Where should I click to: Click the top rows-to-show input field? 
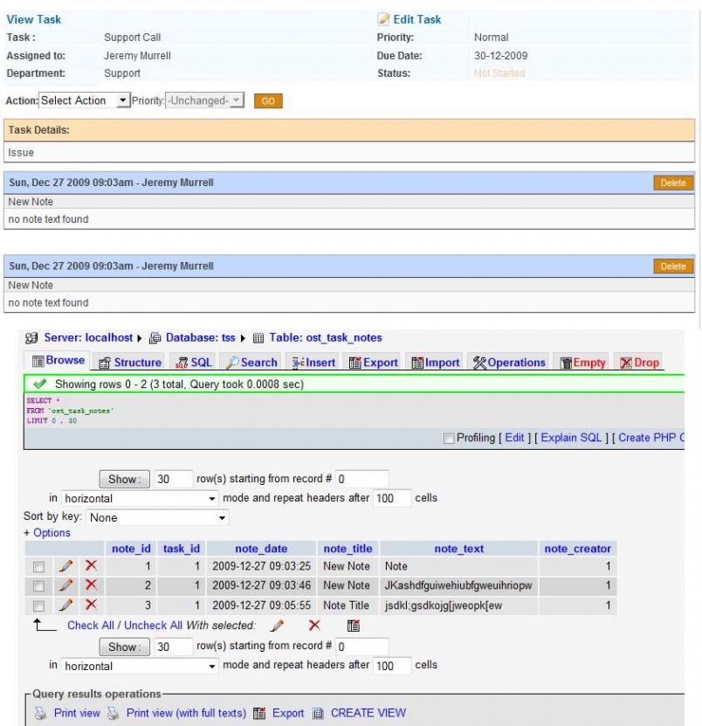tap(173, 480)
